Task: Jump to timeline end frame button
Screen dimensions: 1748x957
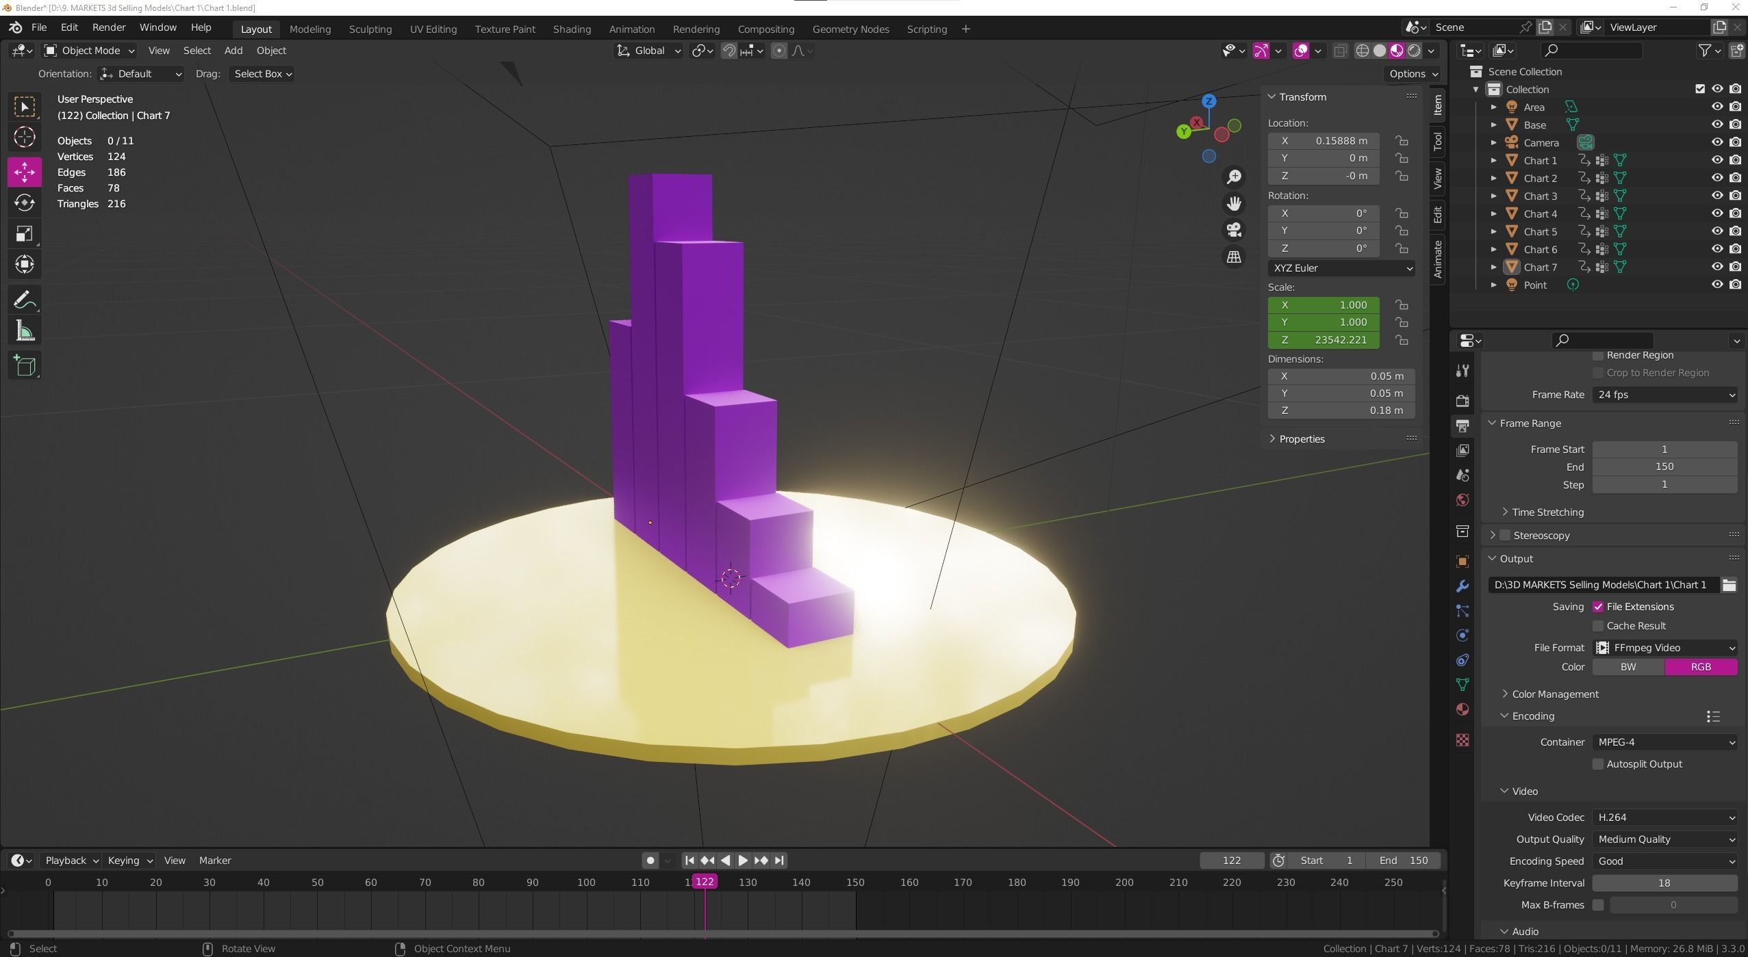Action: click(779, 861)
